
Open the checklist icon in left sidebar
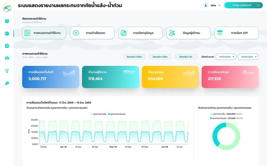[7, 21]
